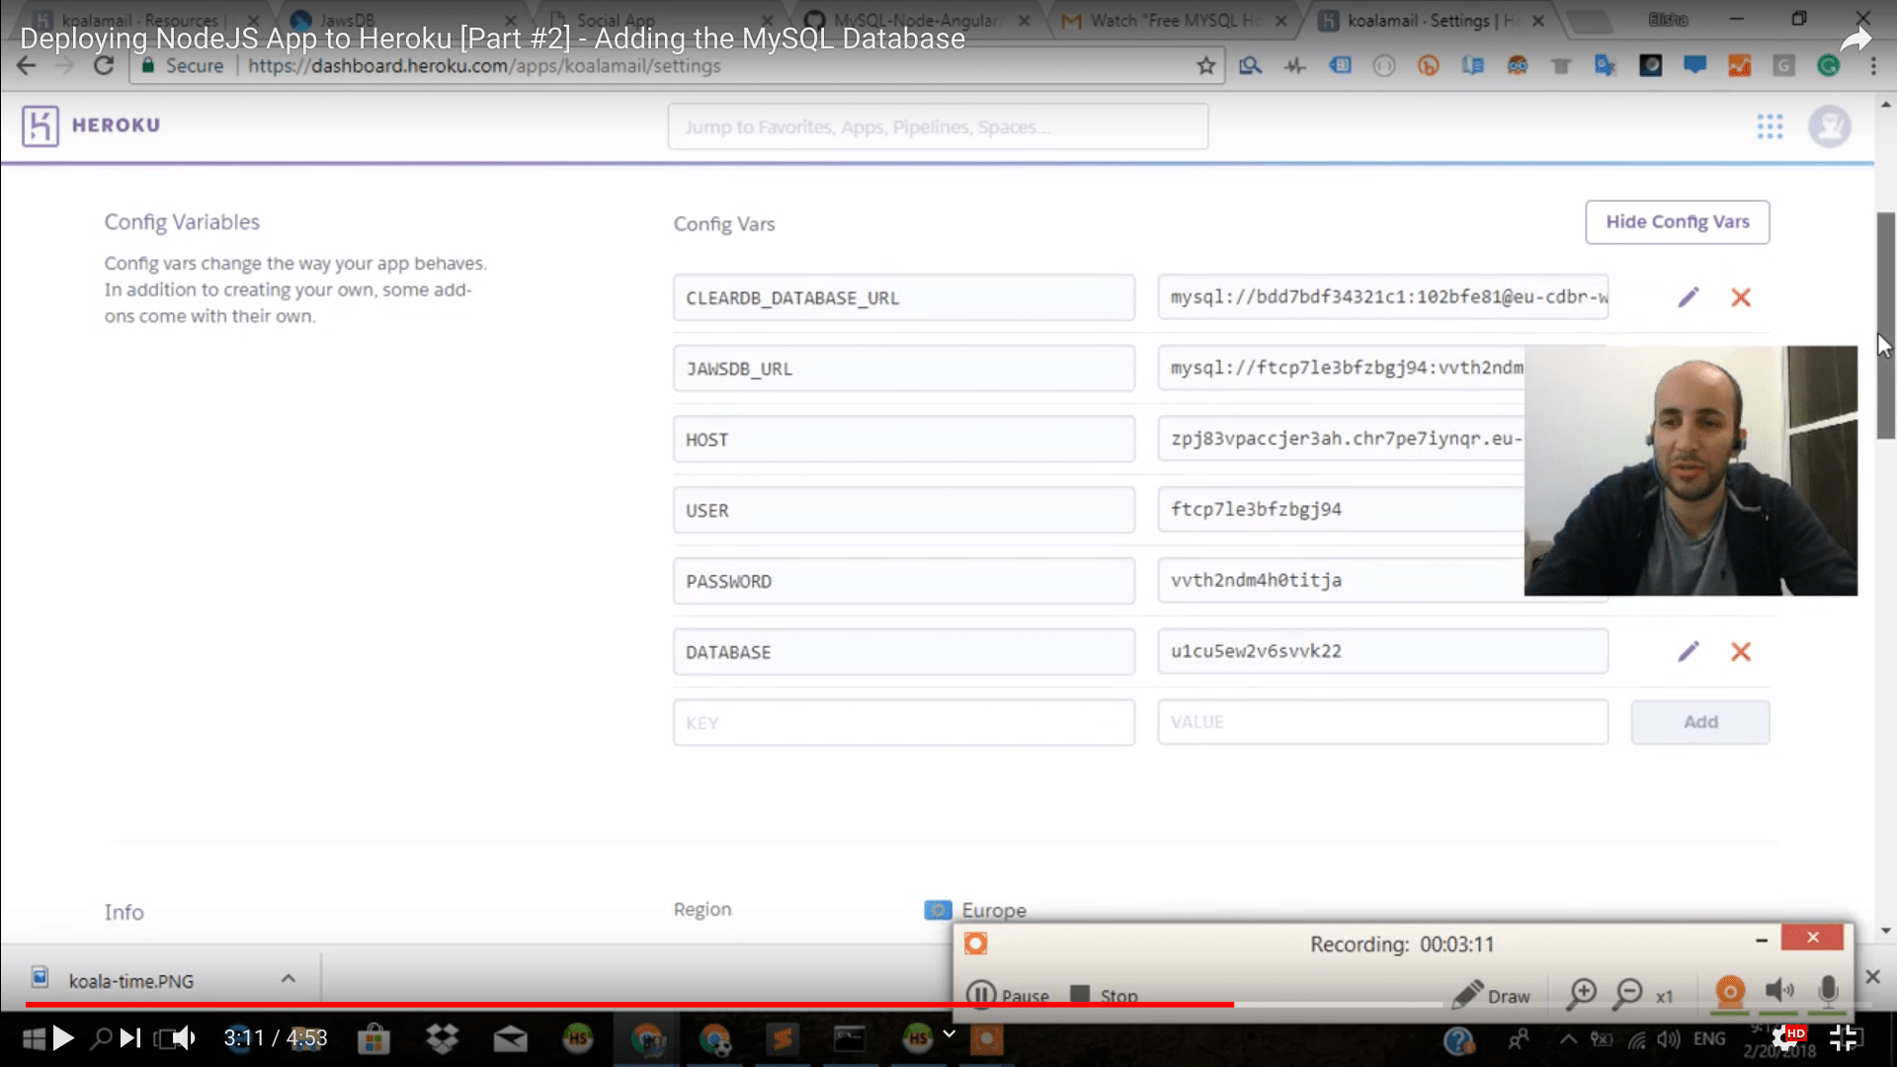Open the Mail app in taskbar
1897x1067 pixels.
coord(510,1038)
